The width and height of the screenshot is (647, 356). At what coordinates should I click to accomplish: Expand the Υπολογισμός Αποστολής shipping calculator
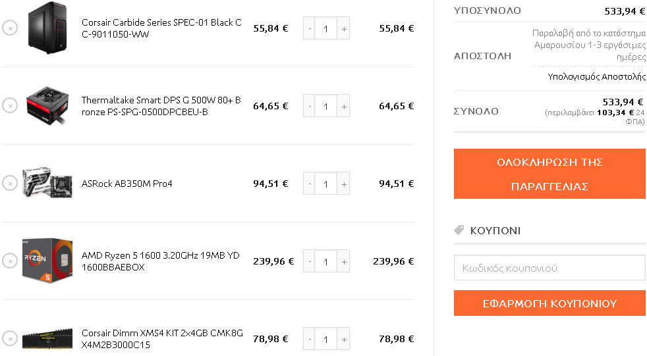pos(596,76)
